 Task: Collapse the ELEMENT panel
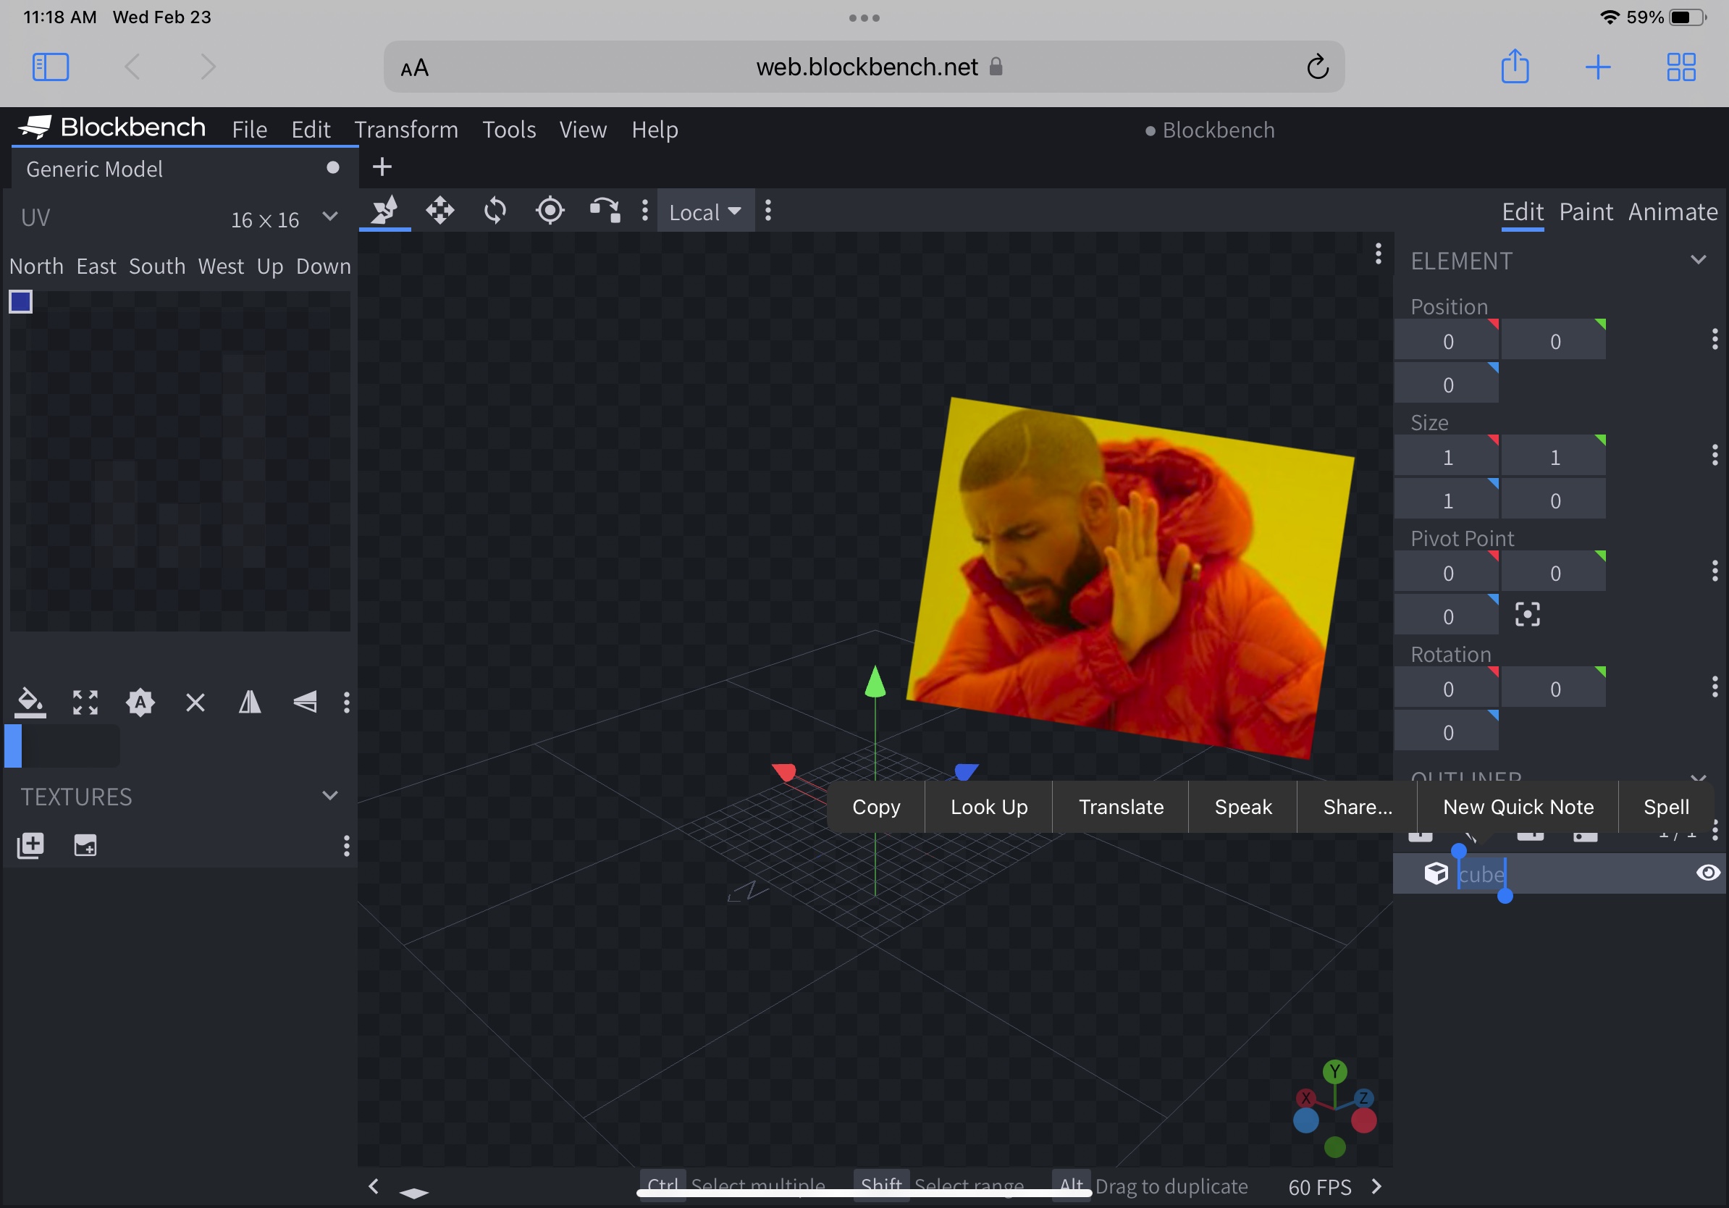click(x=1698, y=261)
